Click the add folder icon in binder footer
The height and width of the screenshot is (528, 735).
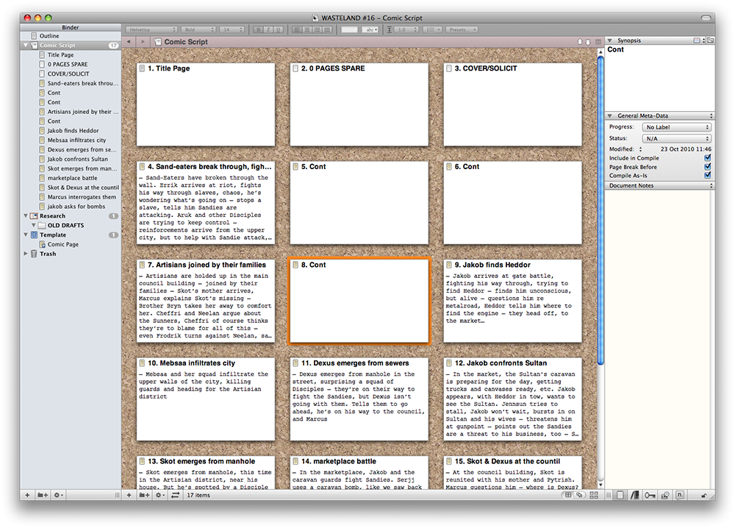tap(44, 496)
